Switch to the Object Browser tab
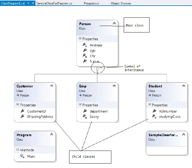 click(121, 3)
